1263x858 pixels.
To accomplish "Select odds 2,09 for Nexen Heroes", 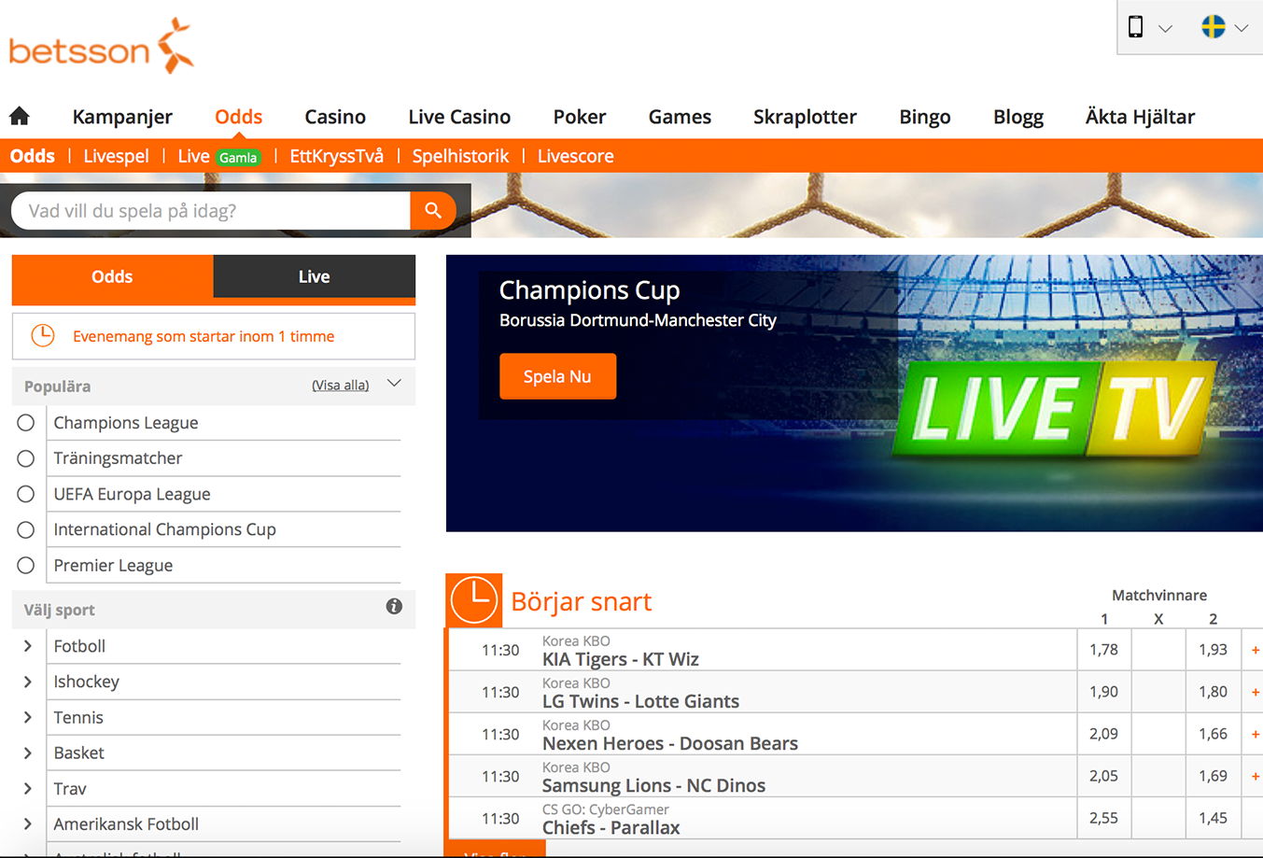I will (x=1103, y=734).
